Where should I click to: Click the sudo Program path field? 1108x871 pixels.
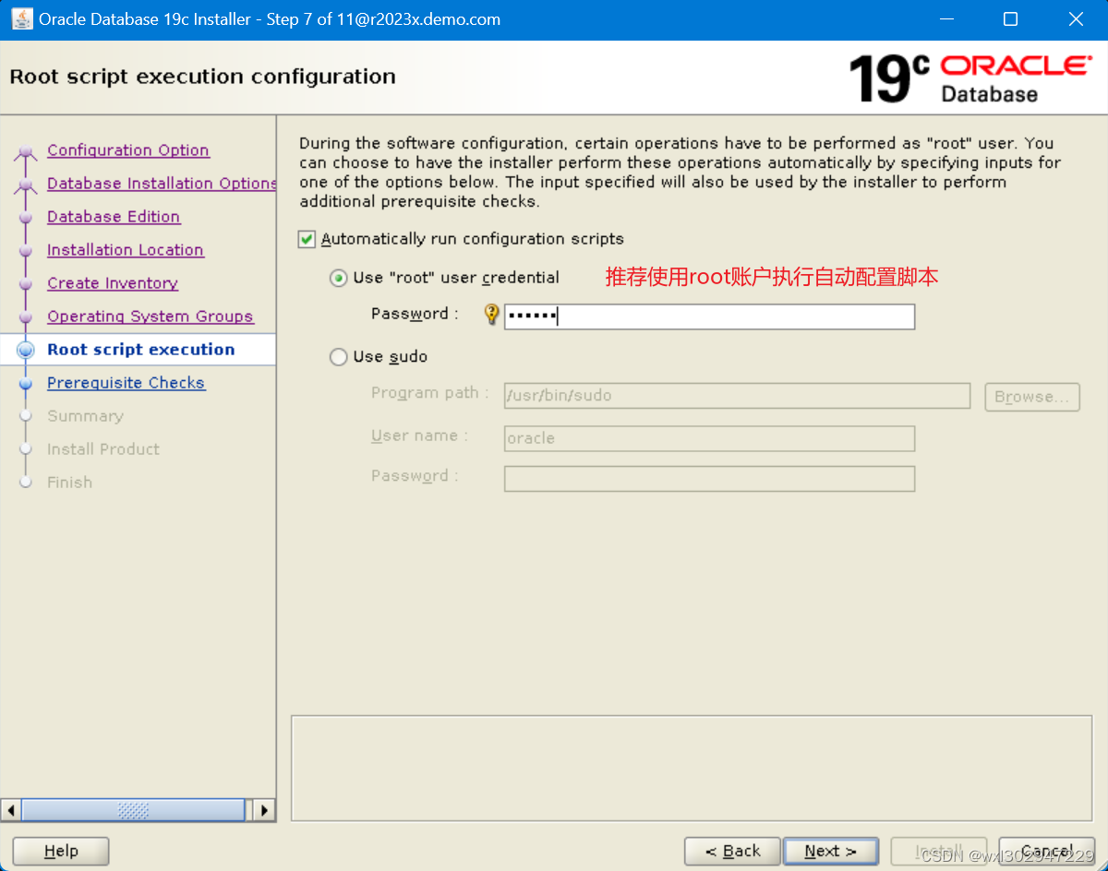tap(737, 396)
